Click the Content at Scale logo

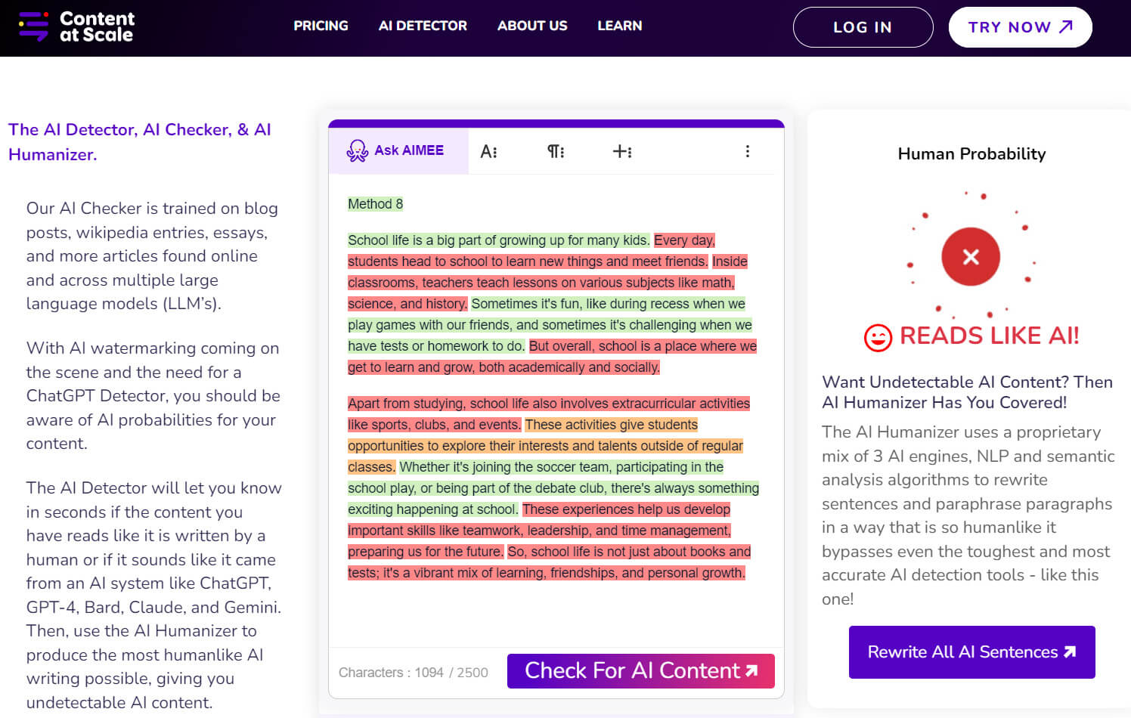(x=76, y=26)
